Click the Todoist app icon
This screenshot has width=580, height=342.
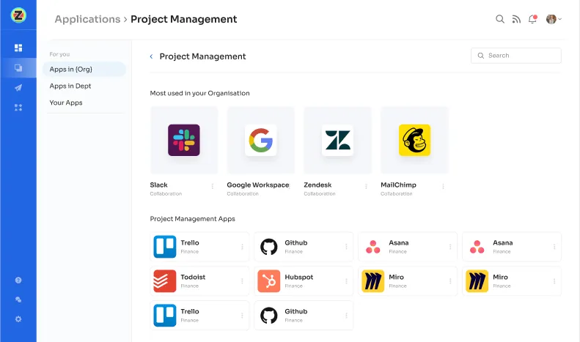(x=164, y=281)
